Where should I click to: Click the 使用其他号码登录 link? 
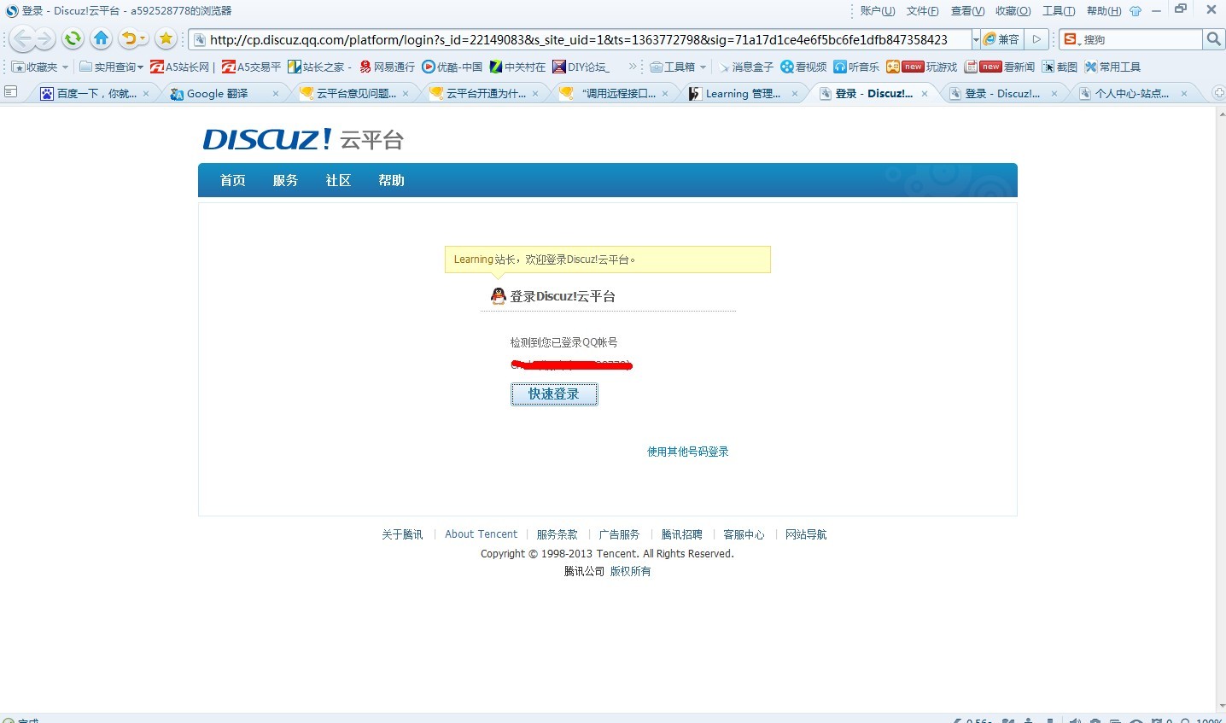click(688, 452)
